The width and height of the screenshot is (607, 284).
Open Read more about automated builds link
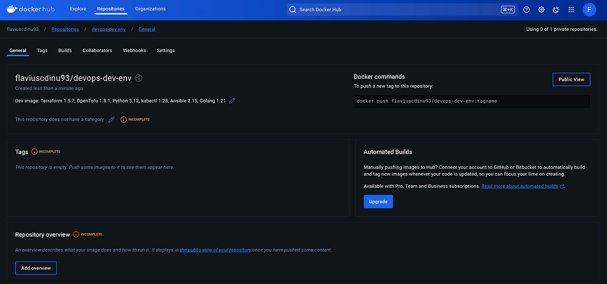(x=520, y=186)
